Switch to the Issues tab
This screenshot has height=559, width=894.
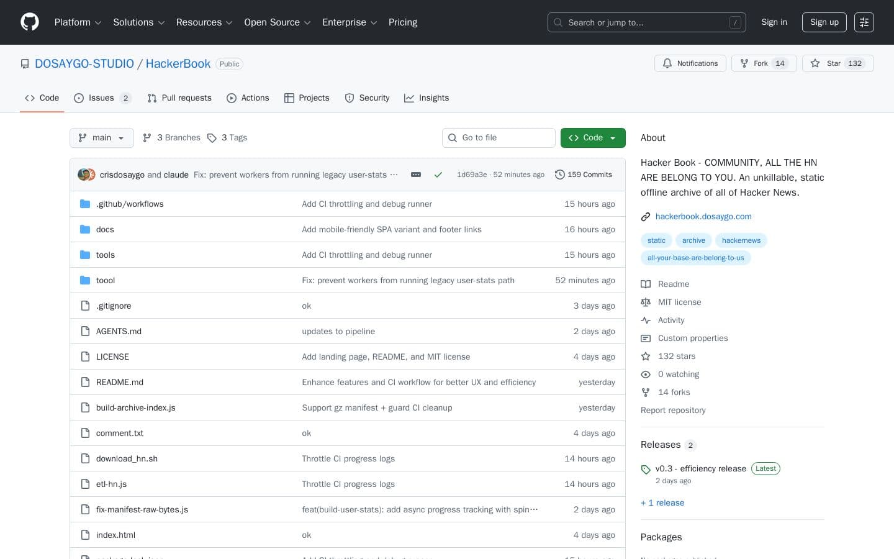point(101,98)
